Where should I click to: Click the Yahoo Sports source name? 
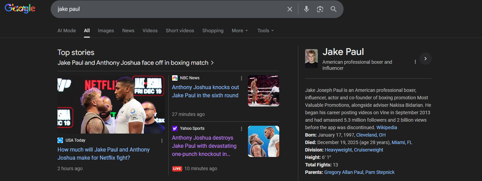click(x=192, y=128)
